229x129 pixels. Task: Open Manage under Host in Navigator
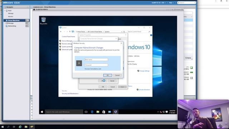pyautogui.click(x=11, y=14)
